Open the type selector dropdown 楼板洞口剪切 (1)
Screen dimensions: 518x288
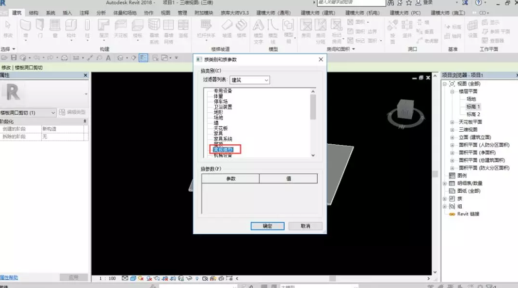pos(28,113)
